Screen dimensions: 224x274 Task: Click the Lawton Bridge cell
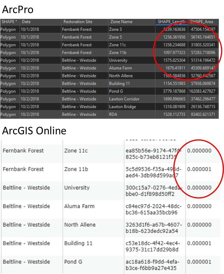(123, 106)
